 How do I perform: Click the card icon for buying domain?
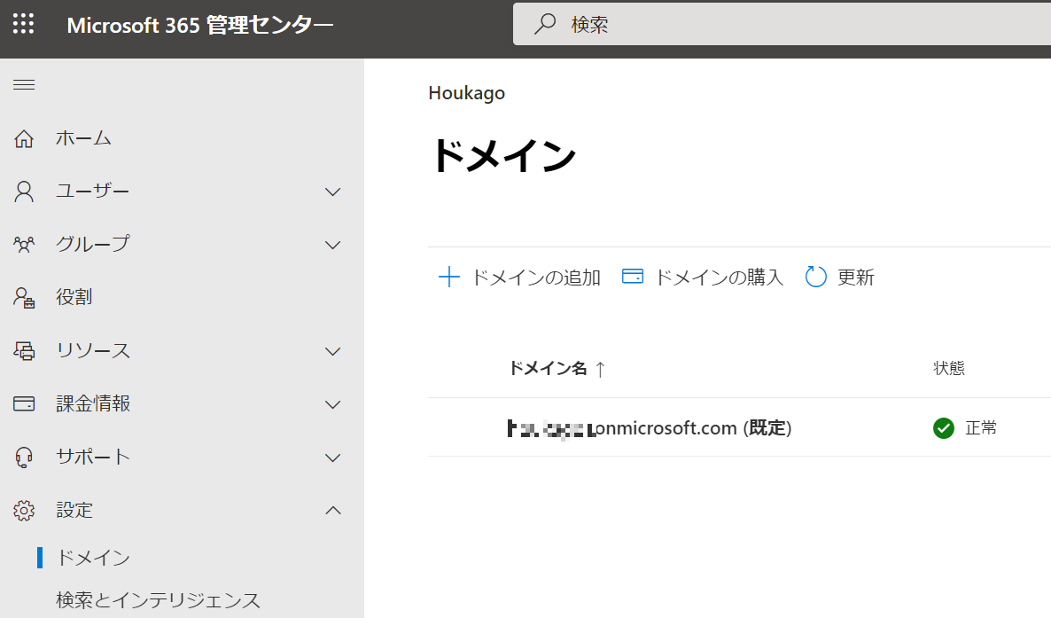click(x=633, y=276)
